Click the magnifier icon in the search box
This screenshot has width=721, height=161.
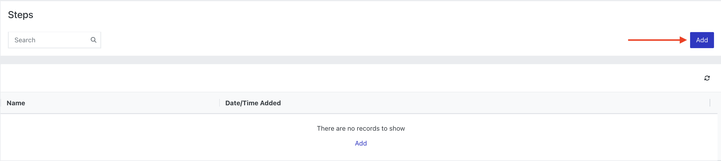coord(93,40)
